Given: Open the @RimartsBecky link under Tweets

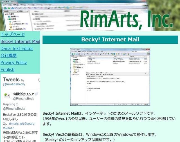Looking at the screenshot, I should (14, 84).
